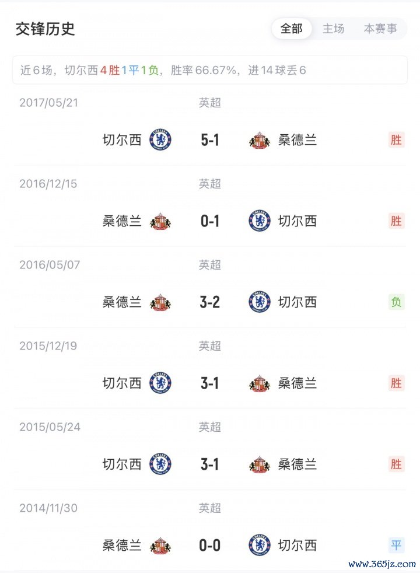Click Chelsea crest in the 2016/05/07 match
Screen dimensions: 420x573
(x=260, y=302)
